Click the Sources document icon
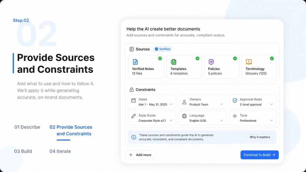The image size is (306, 172). (x=132, y=49)
